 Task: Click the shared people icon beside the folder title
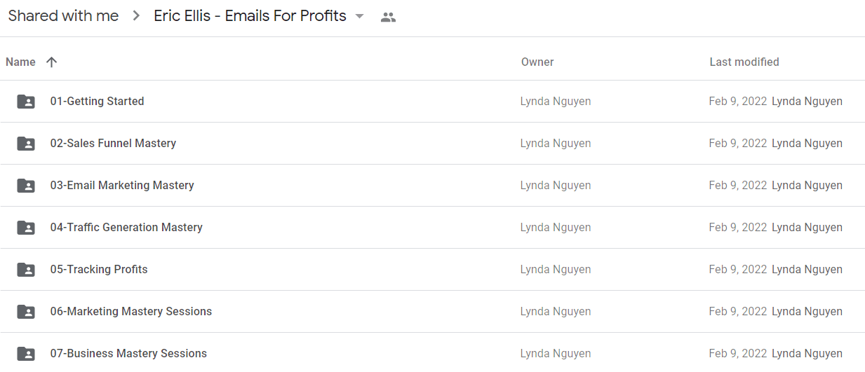(x=388, y=18)
